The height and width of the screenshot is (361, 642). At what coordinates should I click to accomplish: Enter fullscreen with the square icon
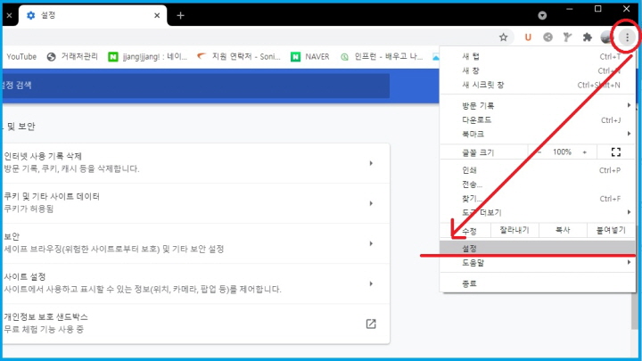[x=615, y=152]
